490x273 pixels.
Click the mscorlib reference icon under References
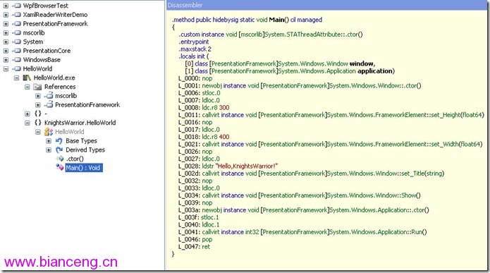coord(49,96)
